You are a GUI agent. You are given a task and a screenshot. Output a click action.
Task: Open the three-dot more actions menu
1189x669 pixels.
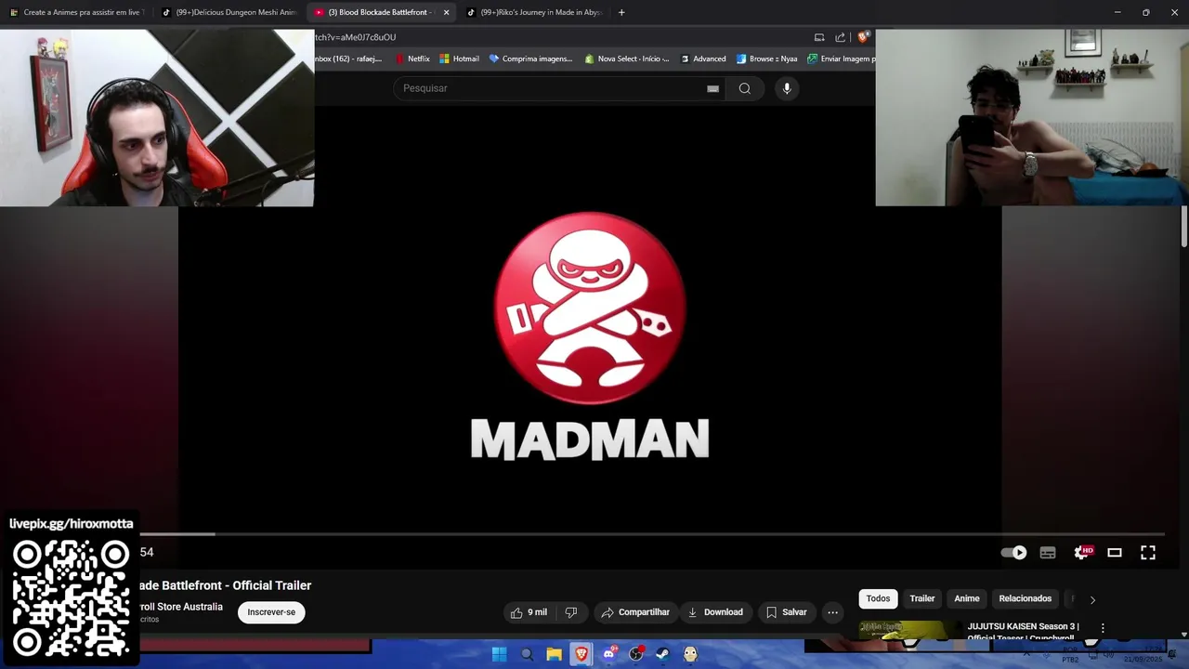pyautogui.click(x=832, y=612)
